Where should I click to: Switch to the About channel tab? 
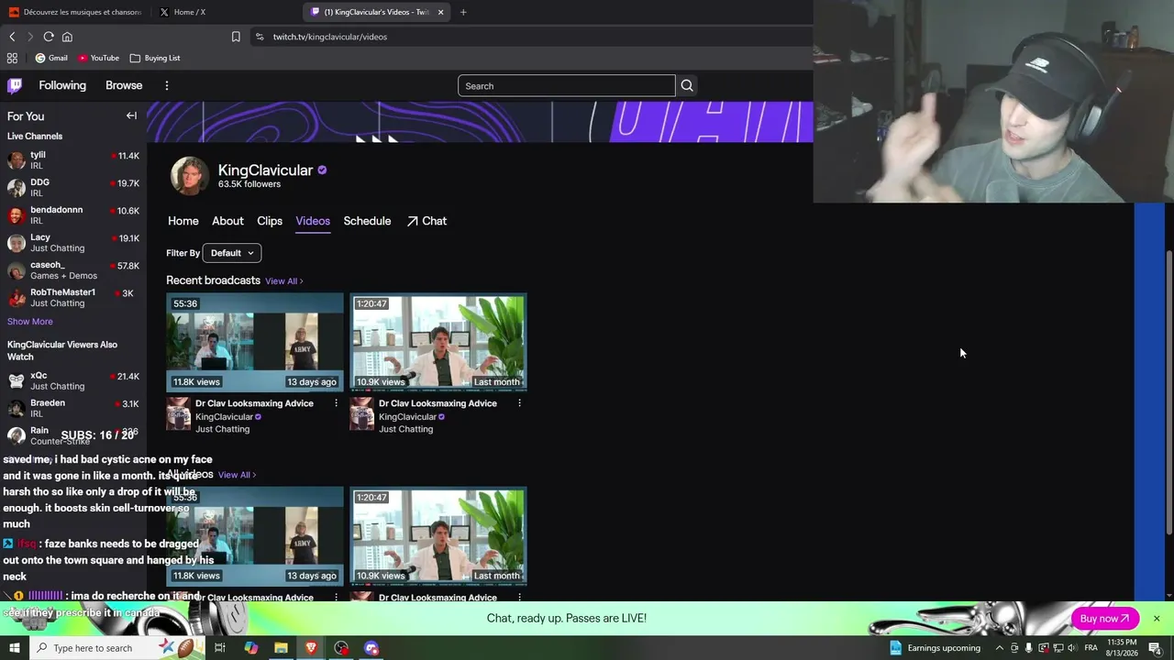(227, 221)
